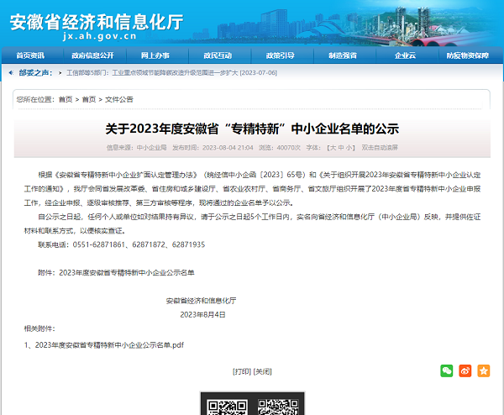Open the 文件公告 breadcrumb link
This screenshot has height=415, width=504.
point(119,99)
